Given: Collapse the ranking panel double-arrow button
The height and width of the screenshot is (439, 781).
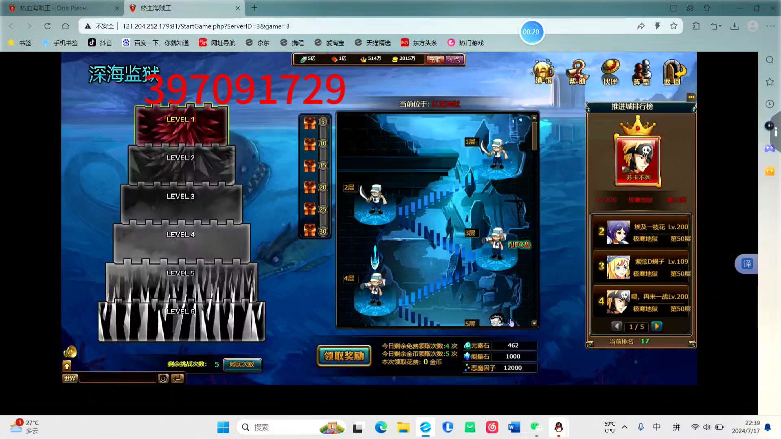Looking at the screenshot, I should [691, 97].
